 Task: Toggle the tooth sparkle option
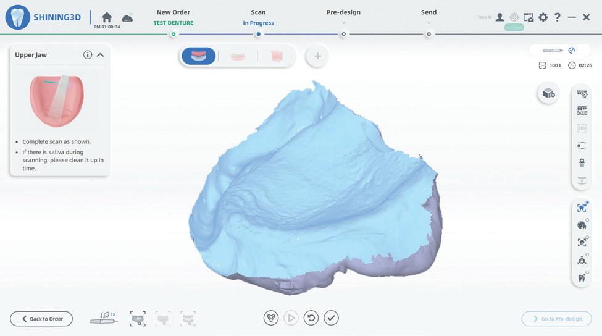(x=582, y=277)
